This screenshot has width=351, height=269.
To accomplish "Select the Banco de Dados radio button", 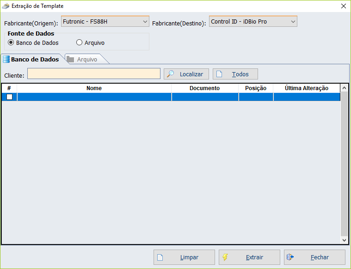I will click(11, 43).
